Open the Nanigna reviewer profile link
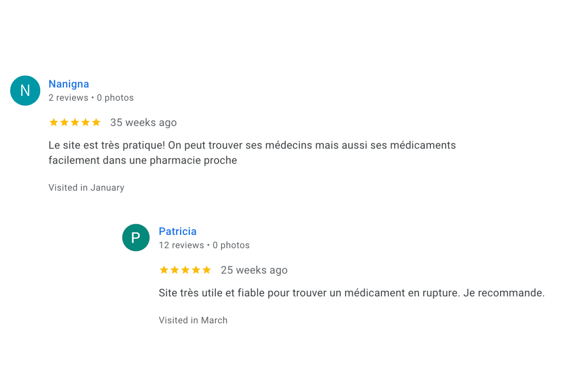The height and width of the screenshot is (376, 565). (x=69, y=84)
